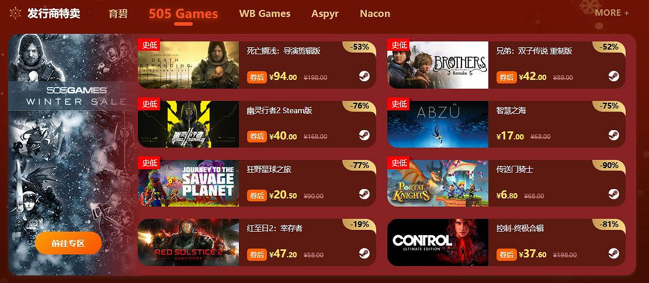The width and height of the screenshot is (649, 283).
Task: Click Steam icon on Savage Planet card
Action: (365, 194)
